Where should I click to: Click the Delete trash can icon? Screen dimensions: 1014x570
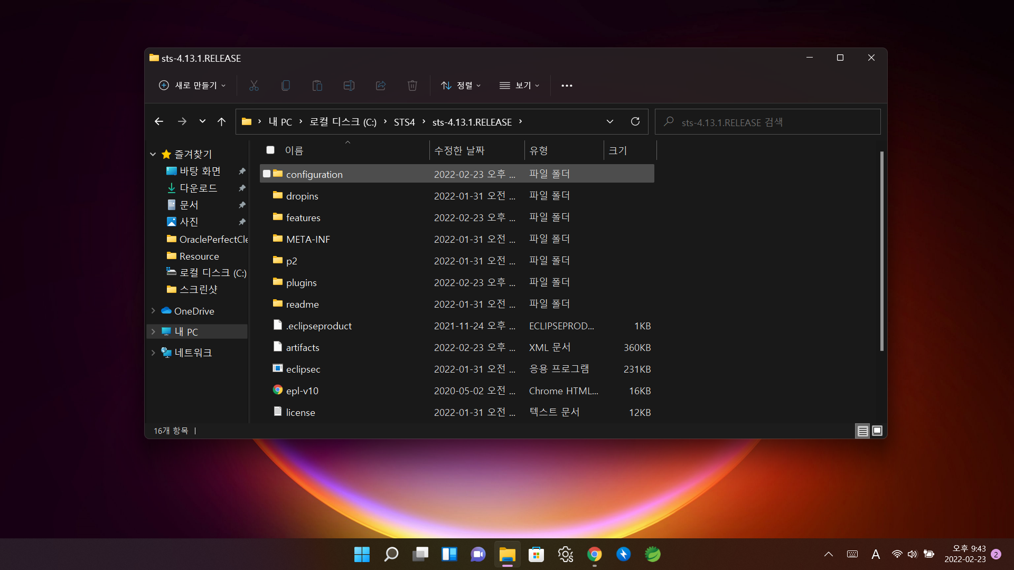[412, 85]
